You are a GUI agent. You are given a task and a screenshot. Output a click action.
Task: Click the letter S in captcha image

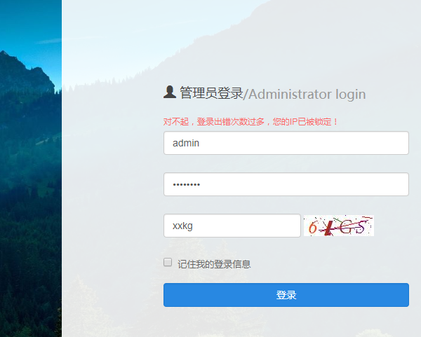pyautogui.click(x=361, y=227)
